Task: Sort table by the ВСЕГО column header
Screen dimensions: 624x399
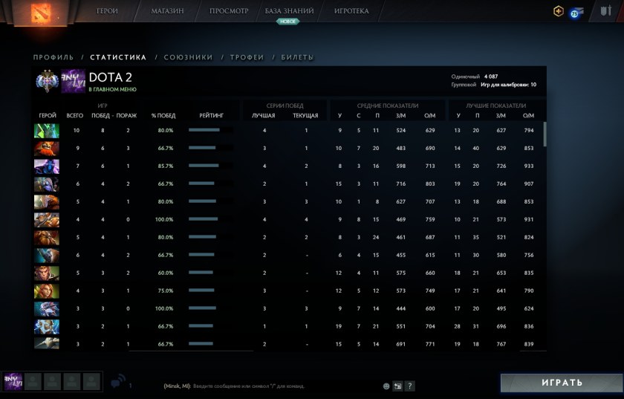Action: [75, 115]
